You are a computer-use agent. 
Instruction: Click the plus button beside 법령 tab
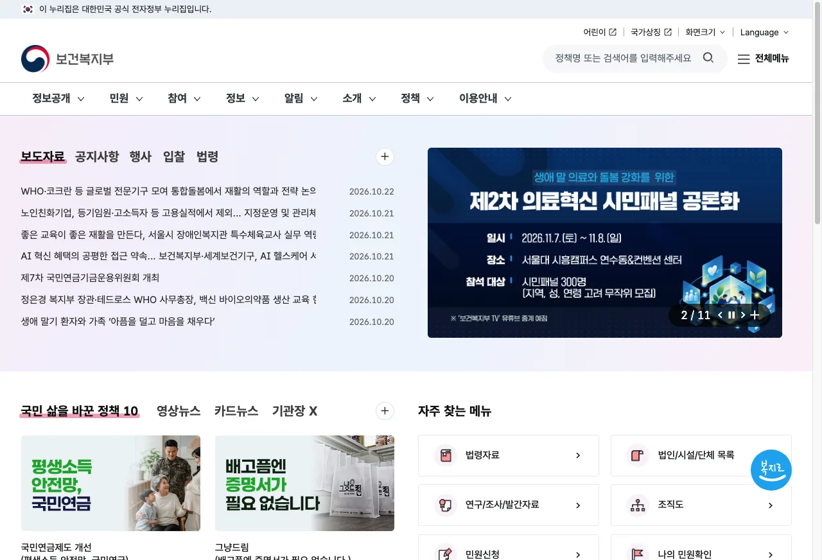click(x=385, y=156)
